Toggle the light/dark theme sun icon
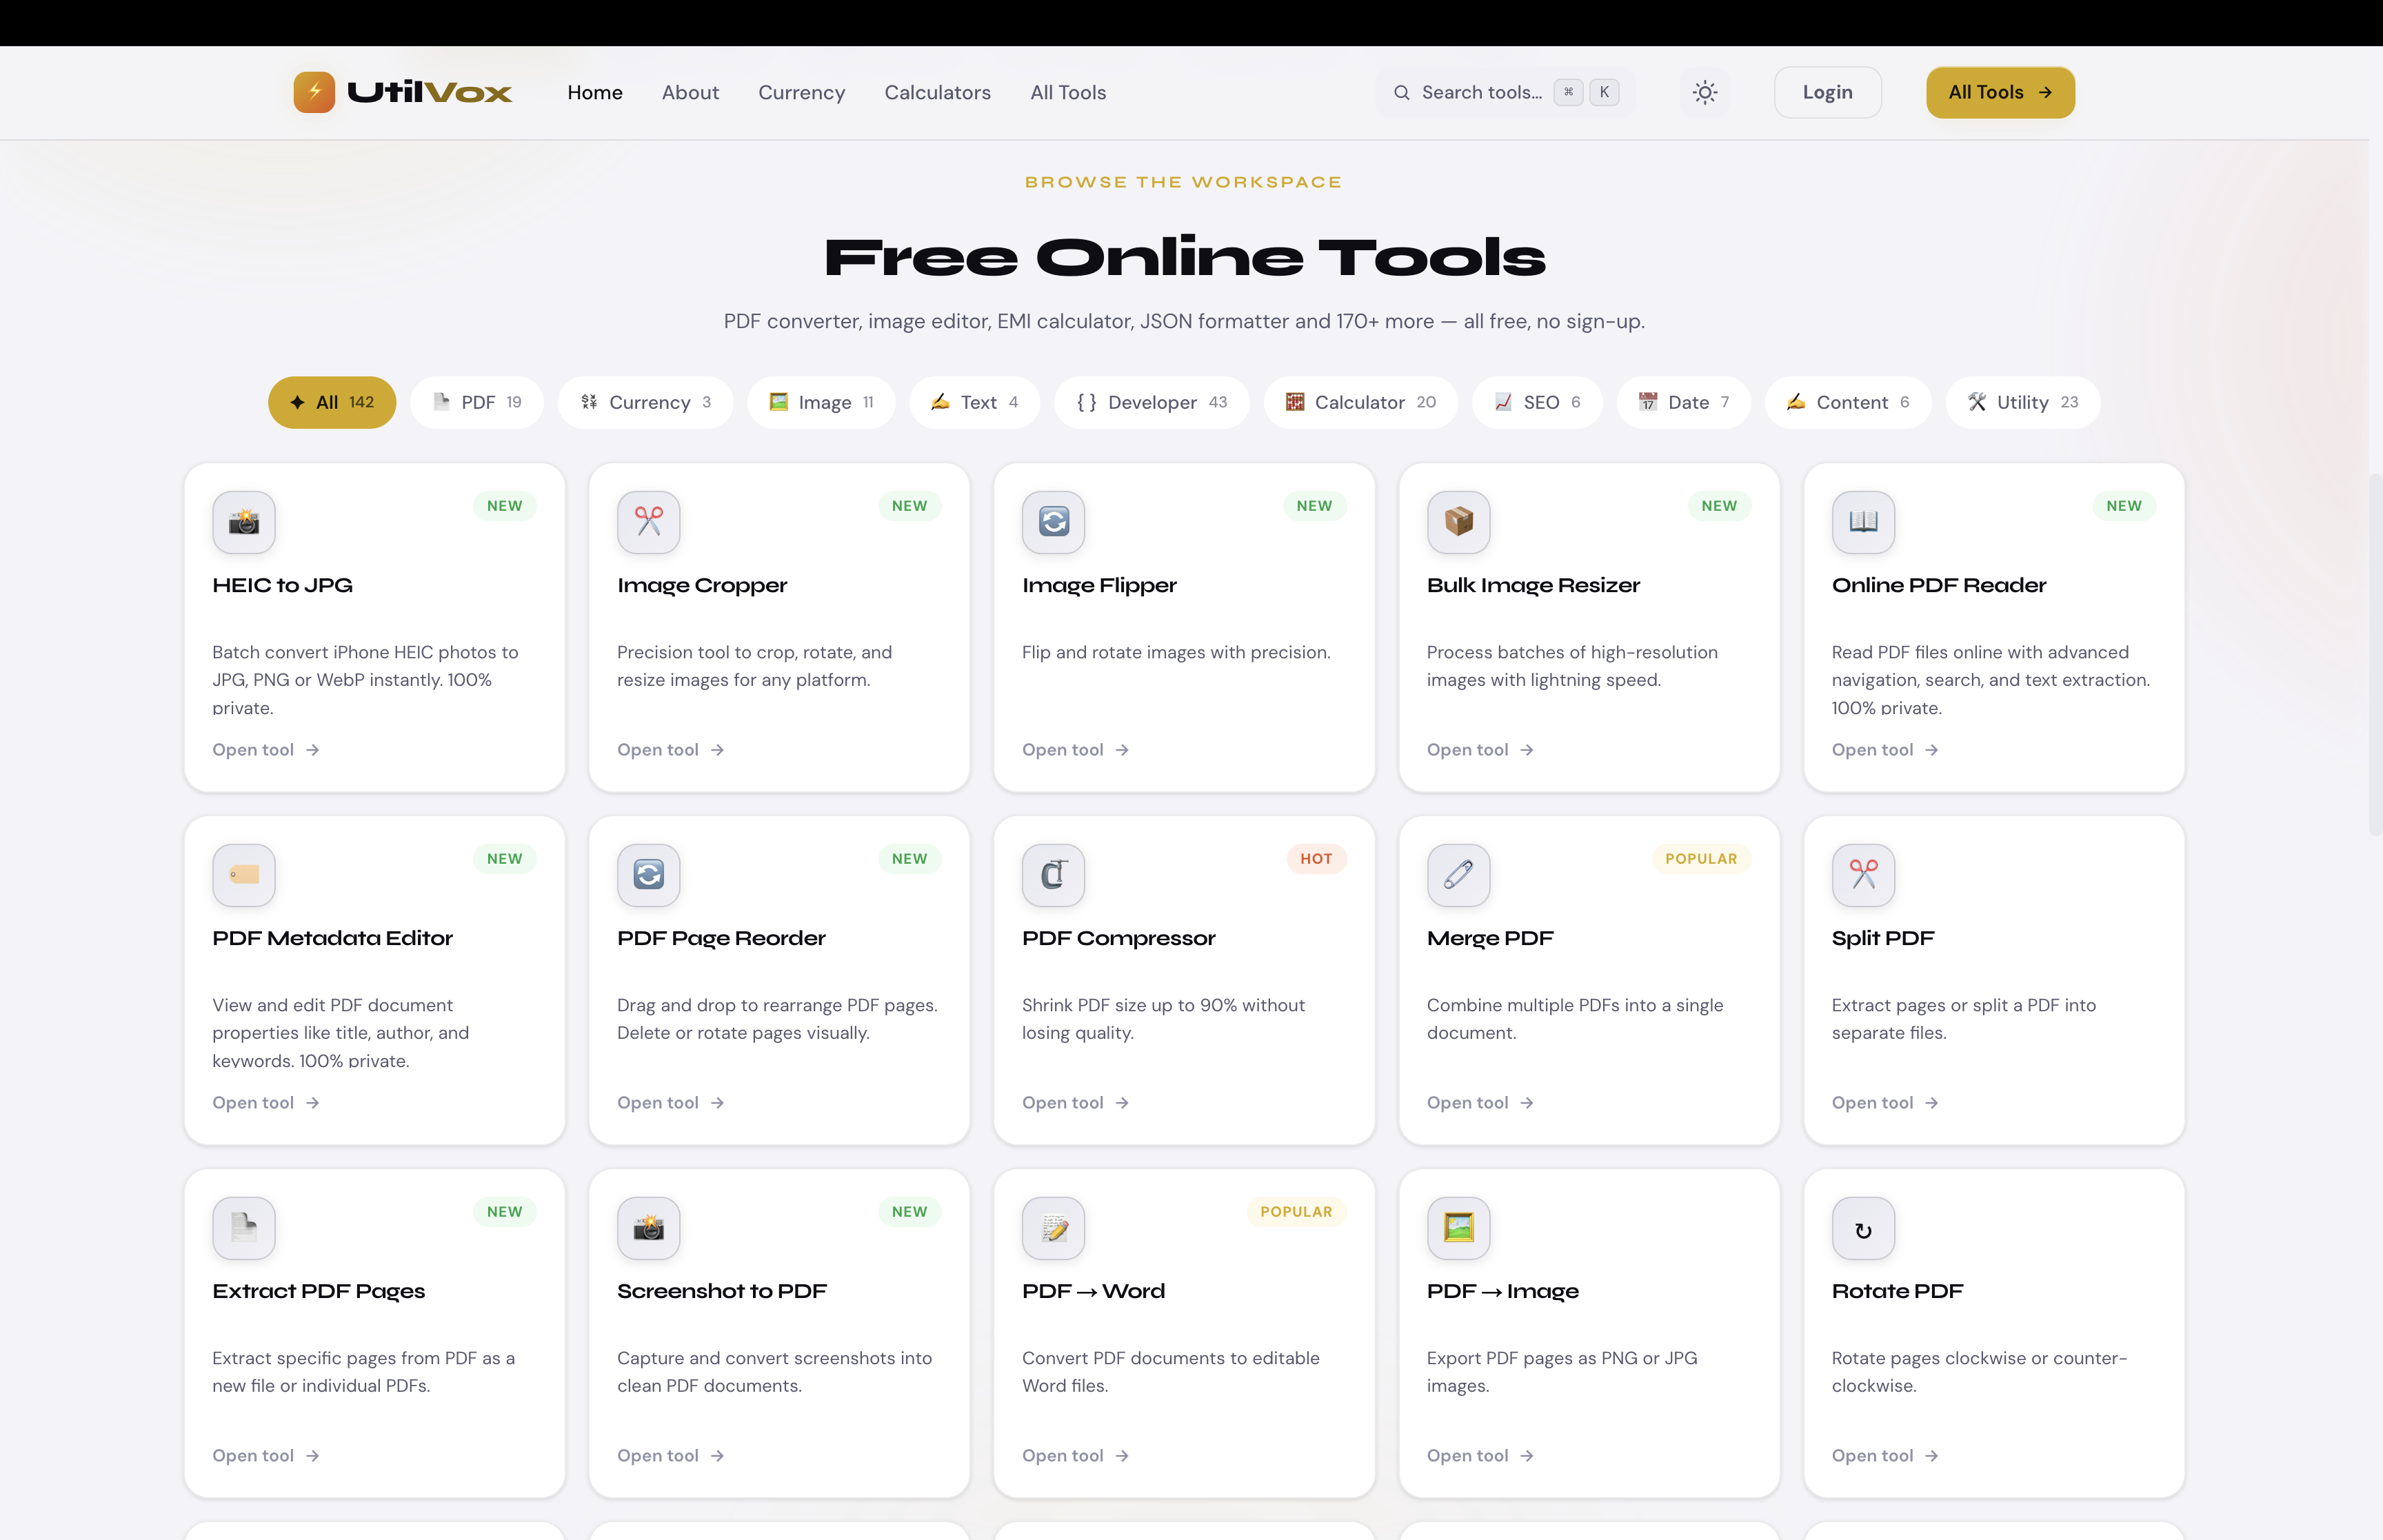2383x1540 pixels. point(1705,92)
